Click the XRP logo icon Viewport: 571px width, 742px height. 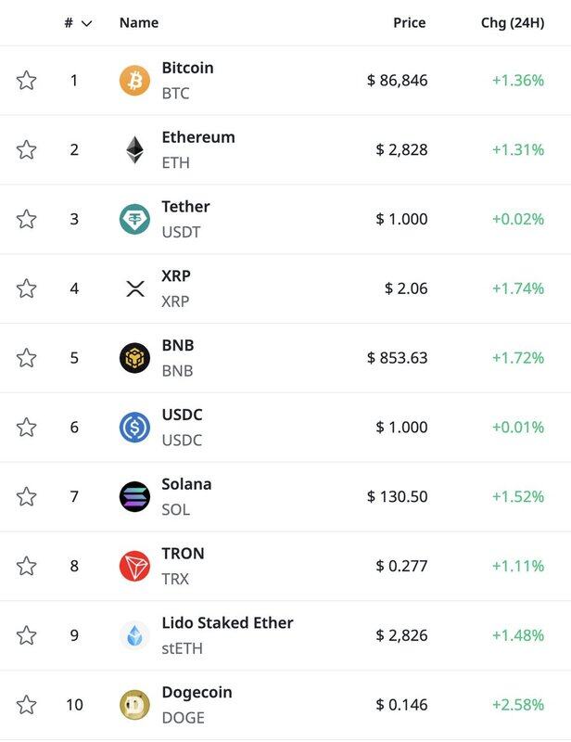point(134,288)
